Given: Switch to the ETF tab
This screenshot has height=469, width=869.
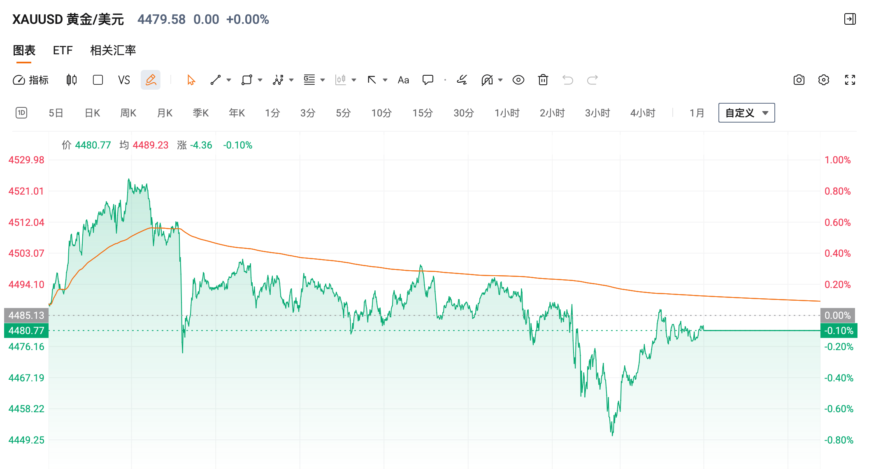Looking at the screenshot, I should tap(62, 50).
